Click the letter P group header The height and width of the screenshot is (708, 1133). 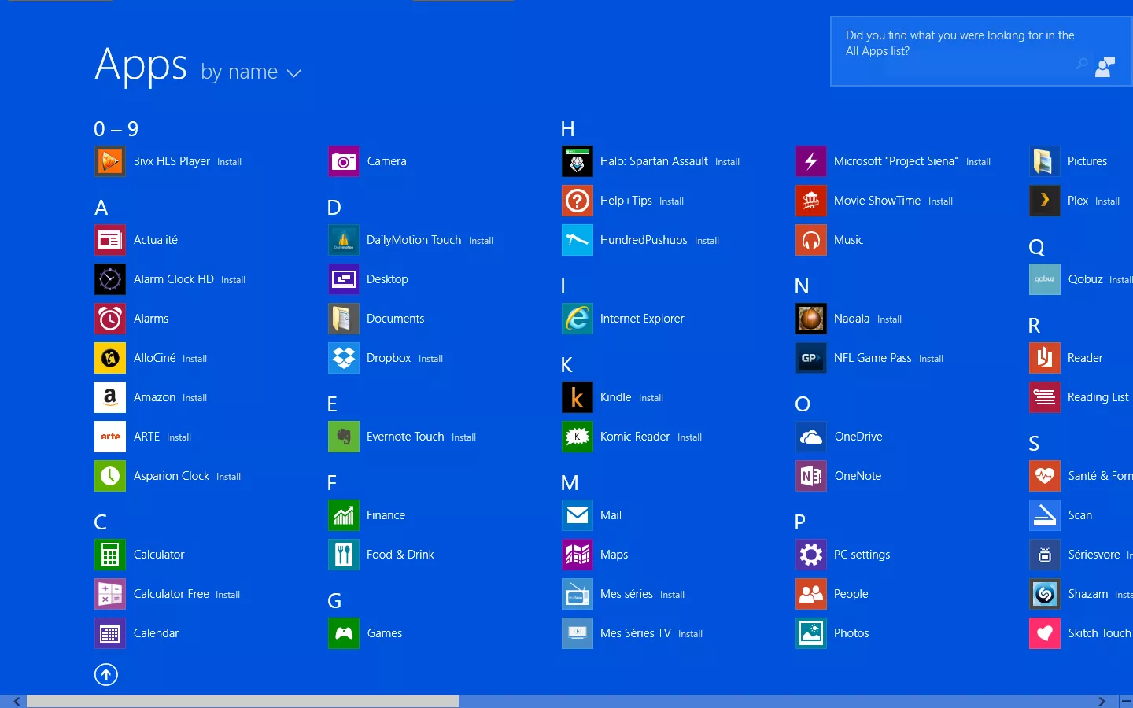coord(800,522)
